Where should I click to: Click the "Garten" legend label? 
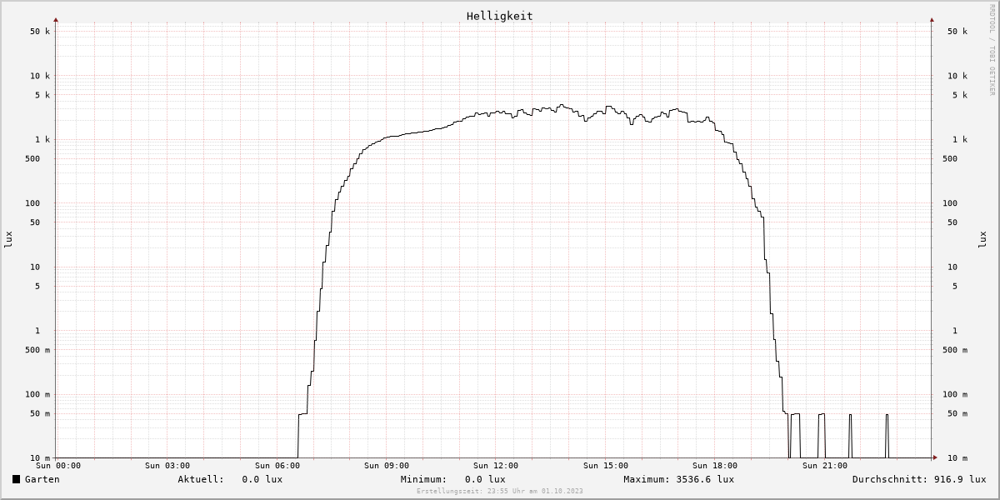point(42,479)
